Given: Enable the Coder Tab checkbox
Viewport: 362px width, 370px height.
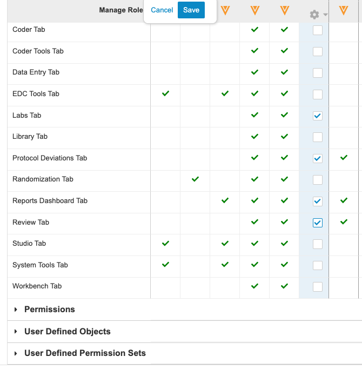Looking at the screenshot, I should tap(318, 30).
